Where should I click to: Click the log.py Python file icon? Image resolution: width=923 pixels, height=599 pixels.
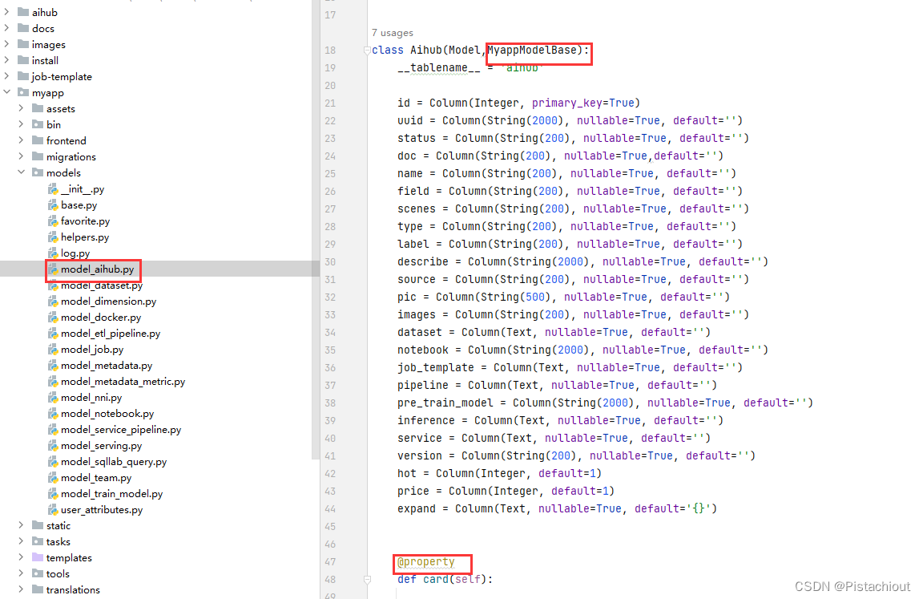[x=53, y=253]
